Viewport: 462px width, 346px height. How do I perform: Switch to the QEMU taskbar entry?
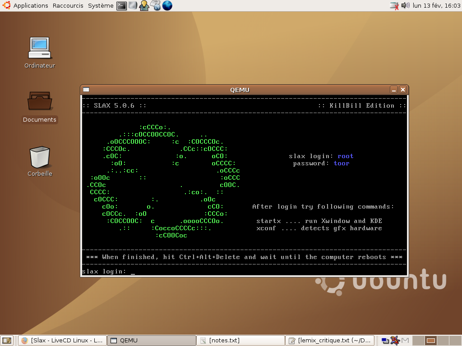coord(152,341)
